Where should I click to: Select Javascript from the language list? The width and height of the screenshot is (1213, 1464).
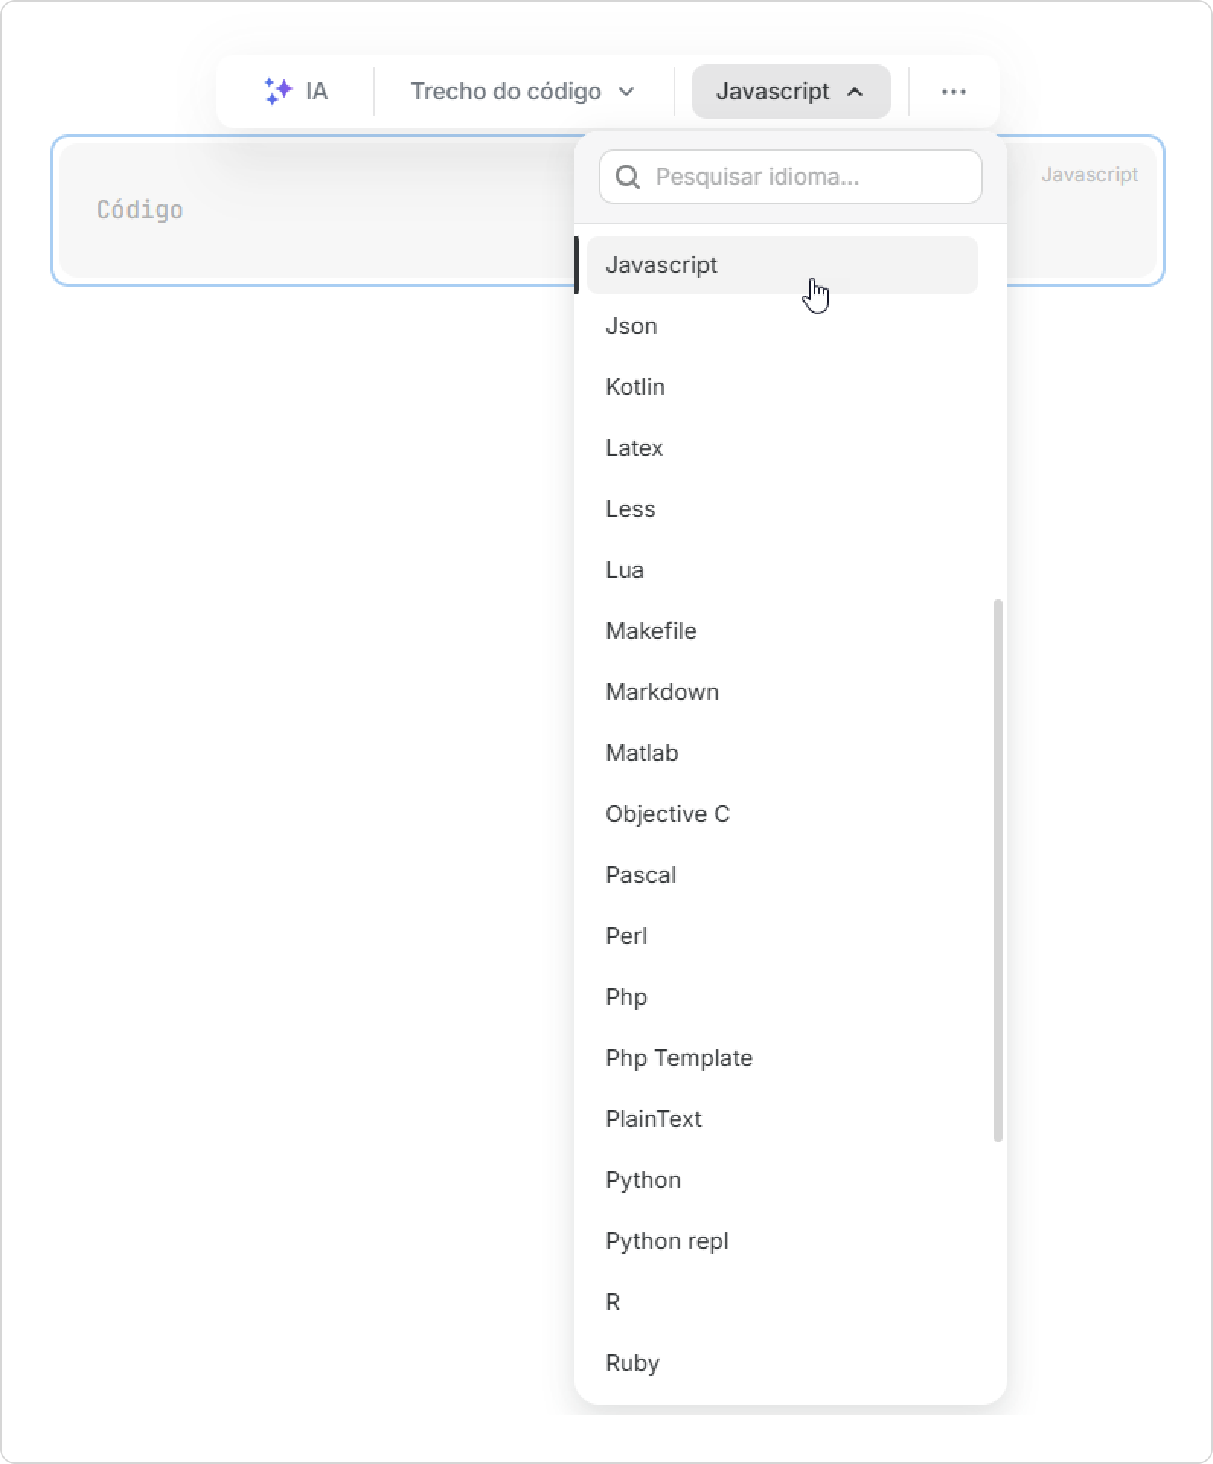pyautogui.click(x=782, y=265)
